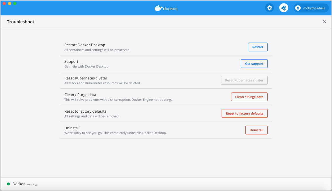
Task: Select the Troubleshoot bug icon
Action: click(284, 8)
